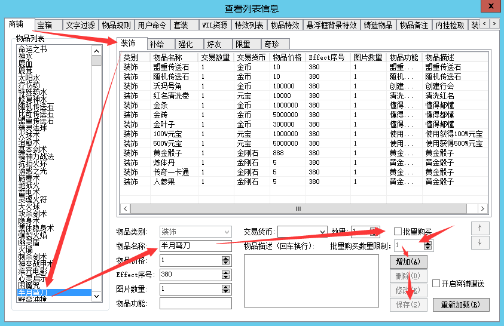Open the 宝箱 tab
The width and height of the screenshot is (504, 326).
pyautogui.click(x=45, y=25)
